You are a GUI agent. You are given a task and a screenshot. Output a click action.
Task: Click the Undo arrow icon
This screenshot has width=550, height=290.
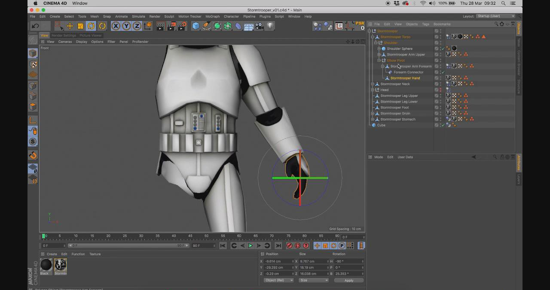pos(35,26)
